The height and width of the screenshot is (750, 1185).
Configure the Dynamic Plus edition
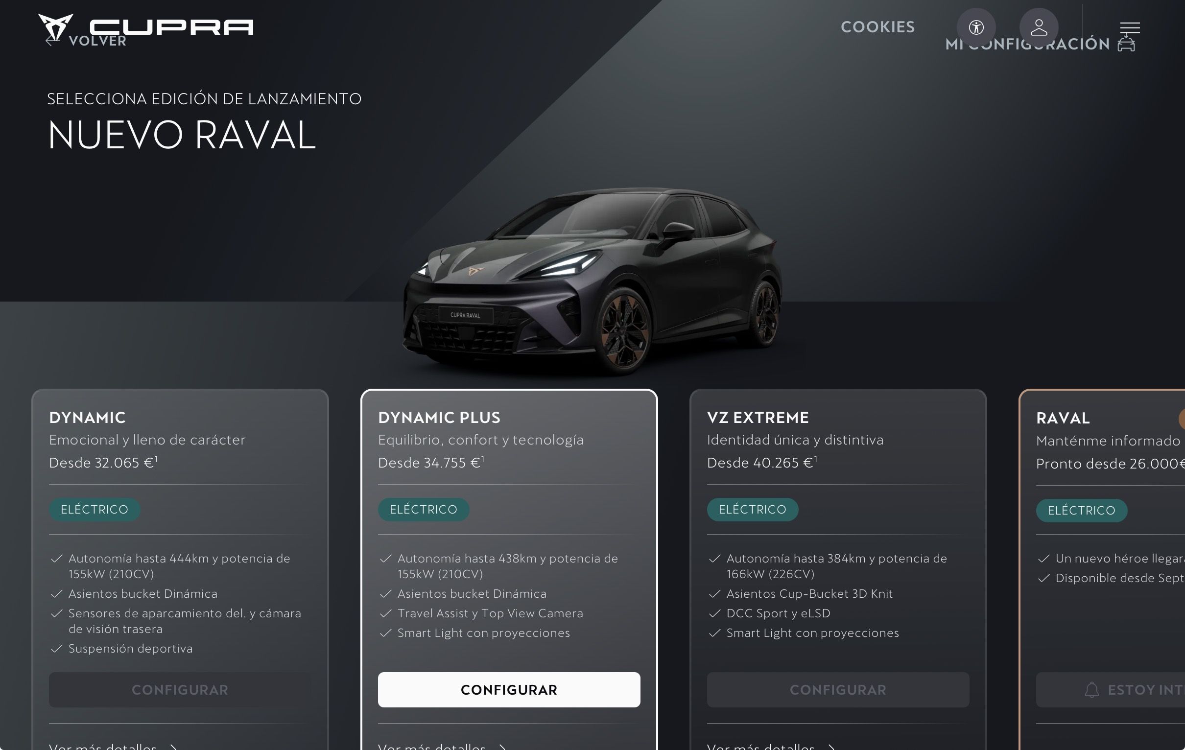tap(509, 689)
